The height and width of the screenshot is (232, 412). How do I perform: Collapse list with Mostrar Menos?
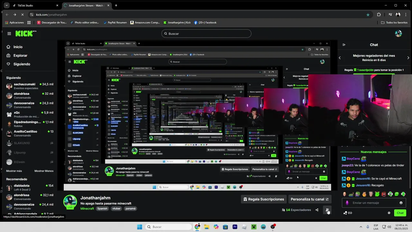coord(44,171)
